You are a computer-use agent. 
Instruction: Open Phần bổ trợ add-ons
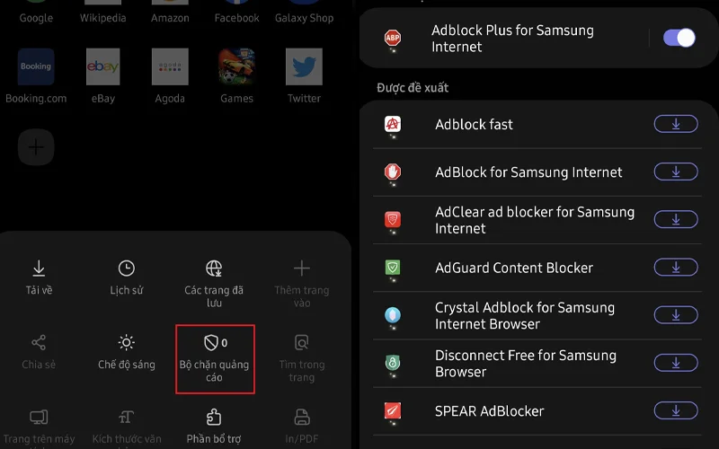[214, 427]
